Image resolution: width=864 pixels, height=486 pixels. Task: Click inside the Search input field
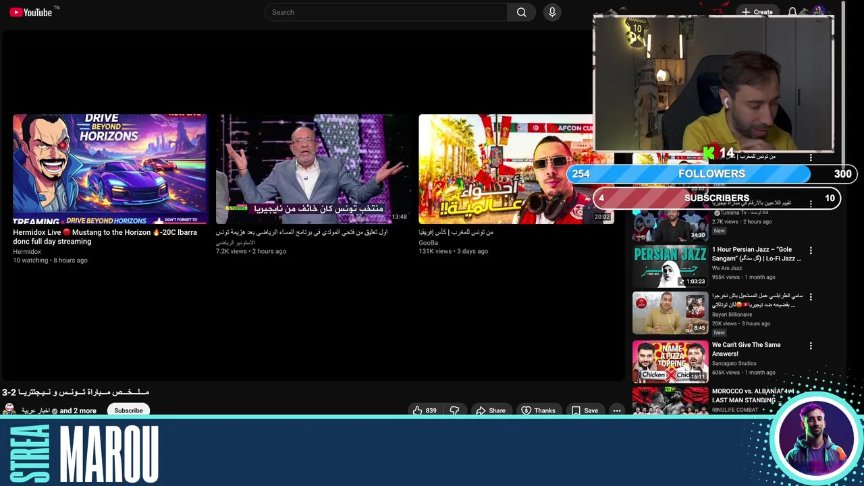point(386,12)
